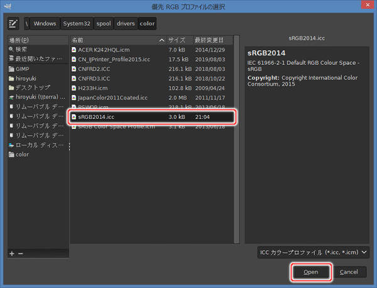Sort files by 名前 column header
Screen dimensions: 377x288
click(118, 40)
